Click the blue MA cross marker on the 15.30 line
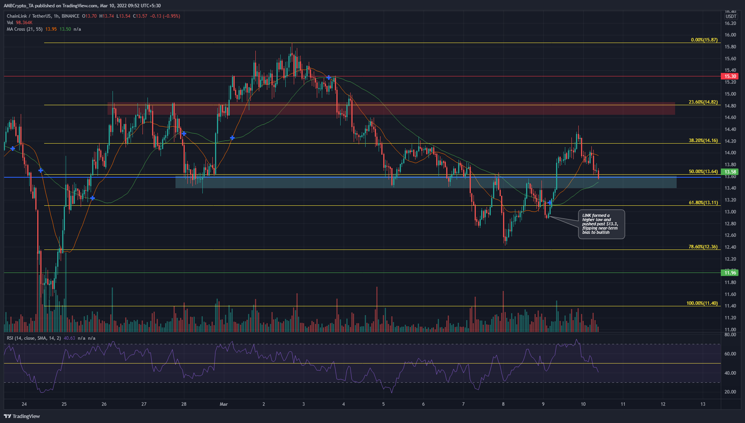 [329, 78]
